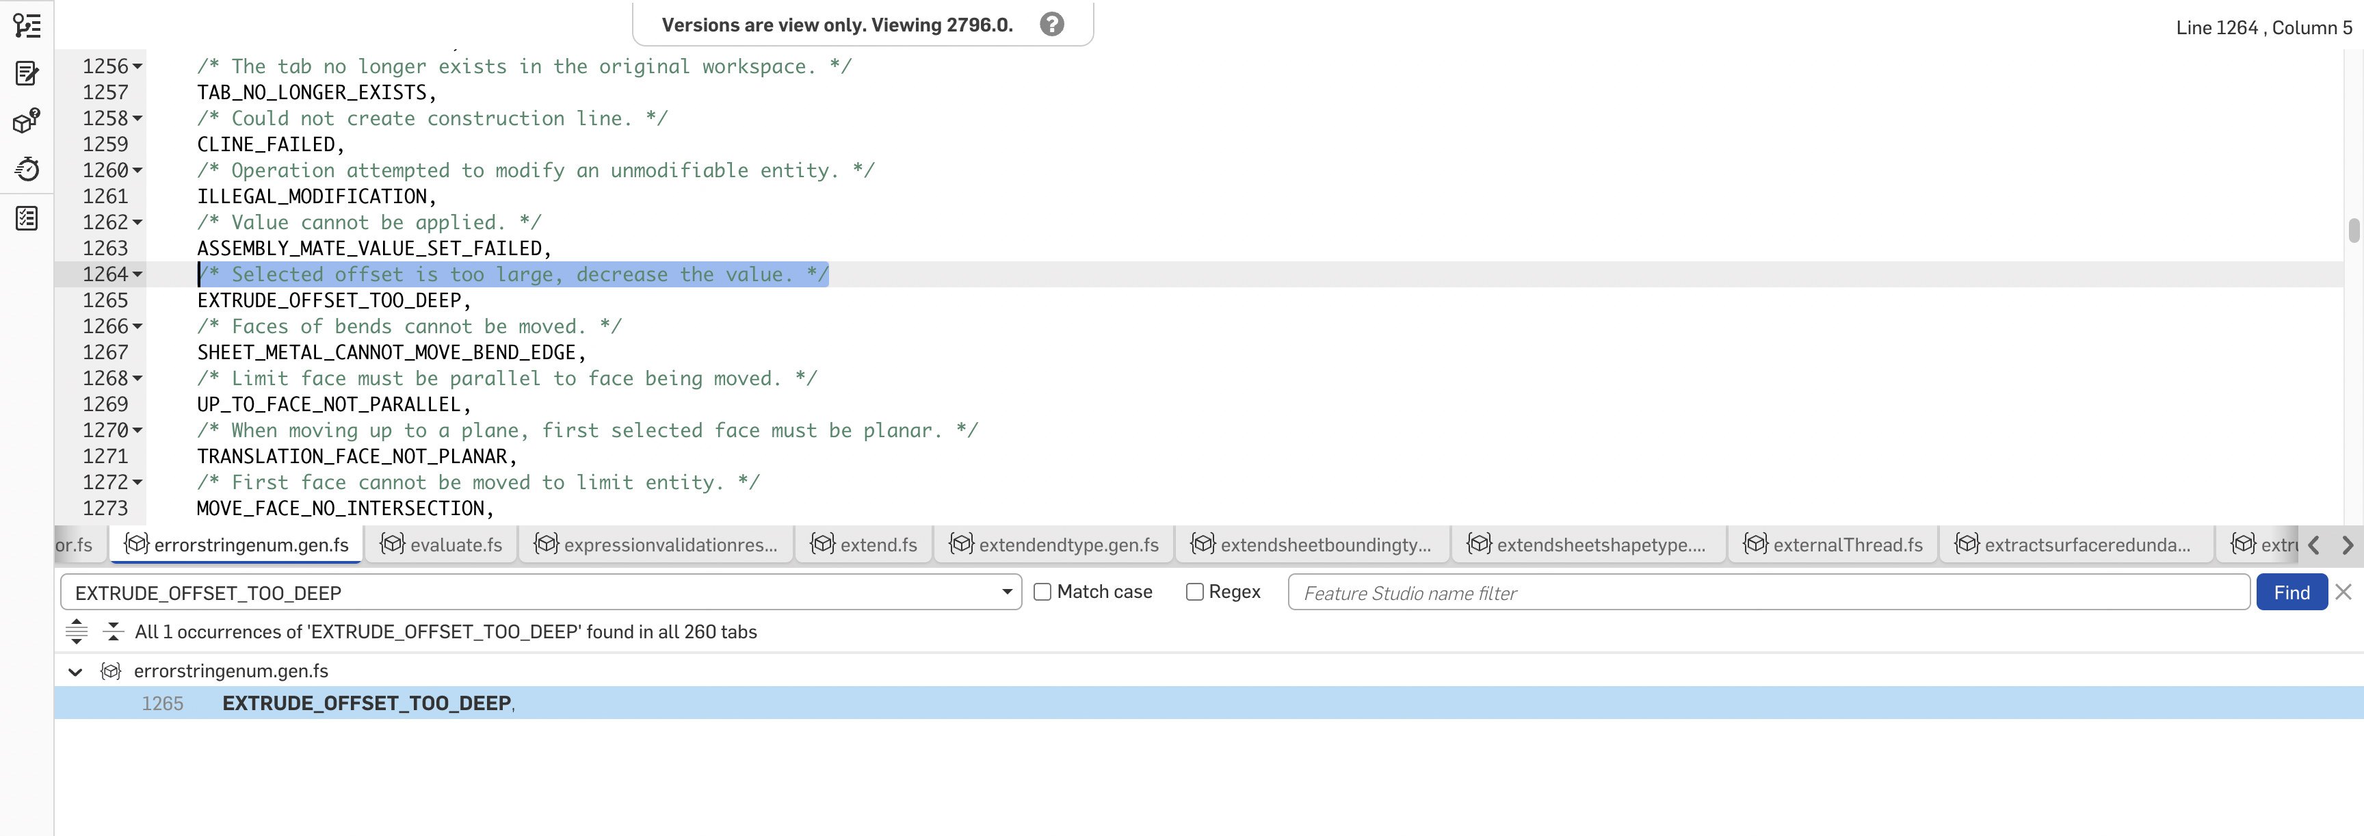Collapse all search results icon
The height and width of the screenshot is (836, 2364).
(x=113, y=631)
